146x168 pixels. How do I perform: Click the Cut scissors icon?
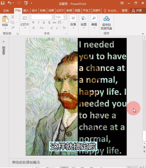(13, 17)
